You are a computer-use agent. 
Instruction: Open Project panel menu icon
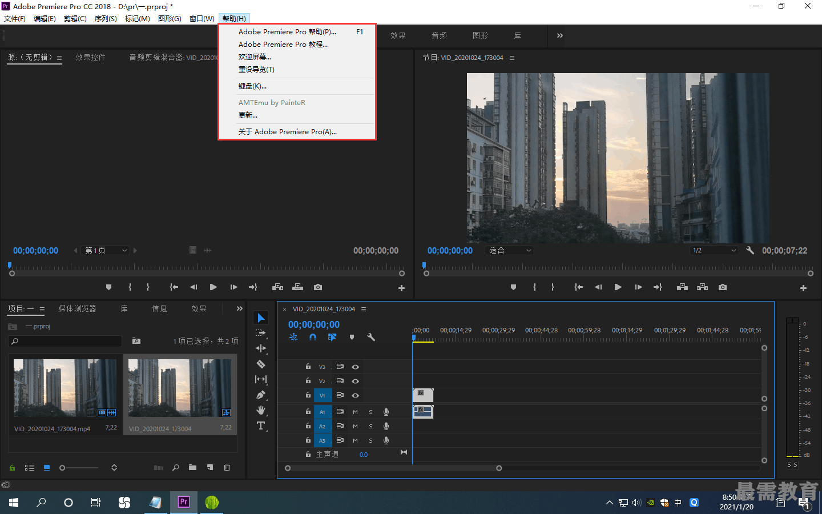(42, 309)
